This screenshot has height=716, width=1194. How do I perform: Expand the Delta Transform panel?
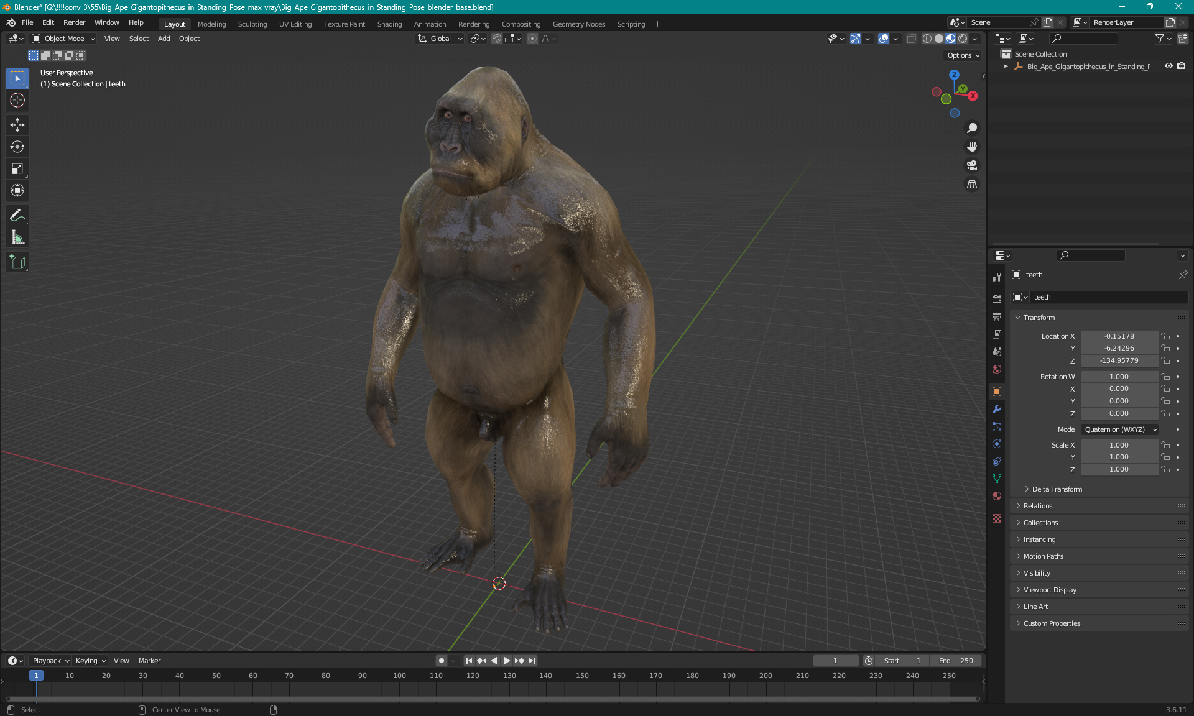1057,489
